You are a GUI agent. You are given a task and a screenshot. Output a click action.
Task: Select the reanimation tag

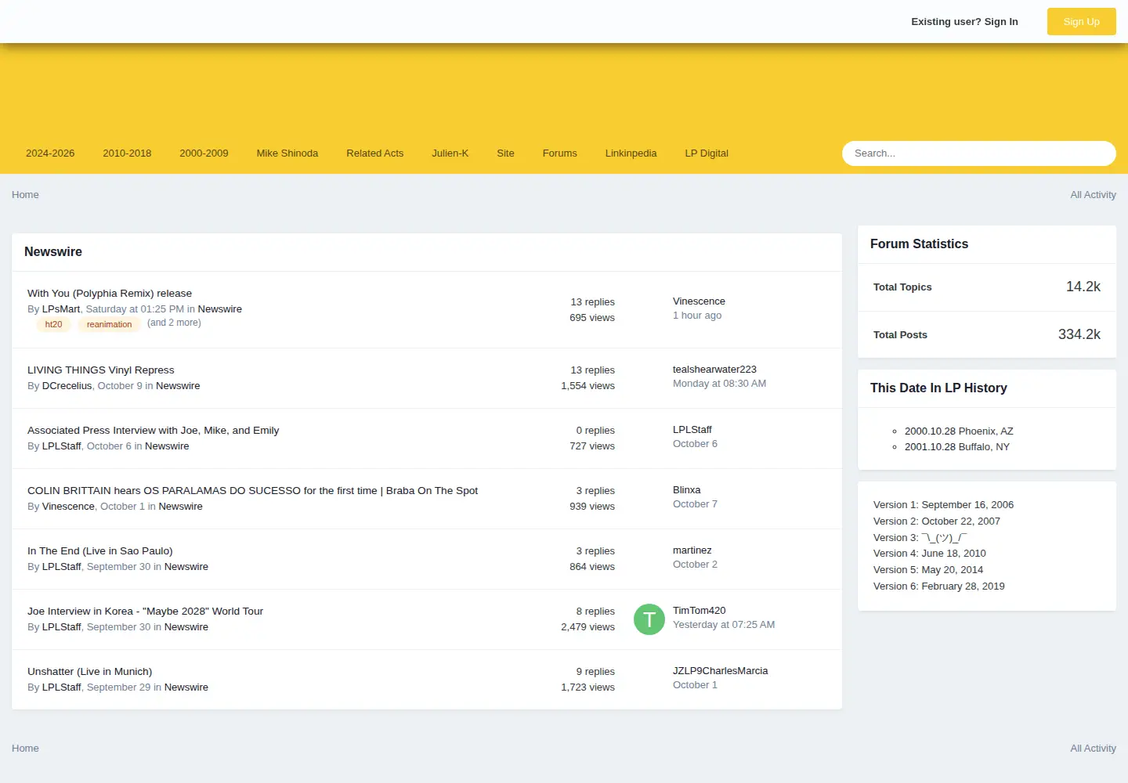(109, 324)
